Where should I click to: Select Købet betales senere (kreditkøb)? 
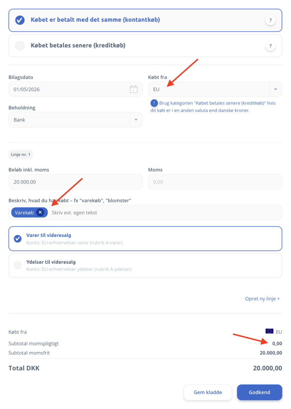[x=145, y=46]
